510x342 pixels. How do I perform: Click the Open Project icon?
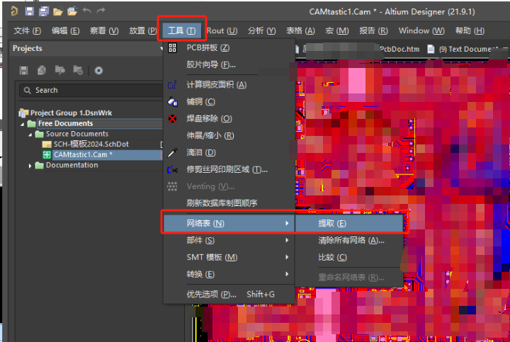point(72,11)
